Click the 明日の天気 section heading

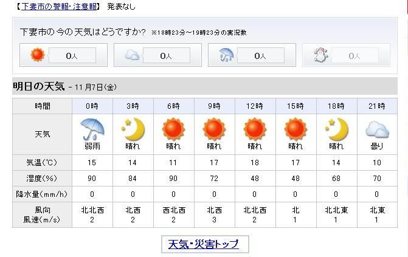[38, 86]
